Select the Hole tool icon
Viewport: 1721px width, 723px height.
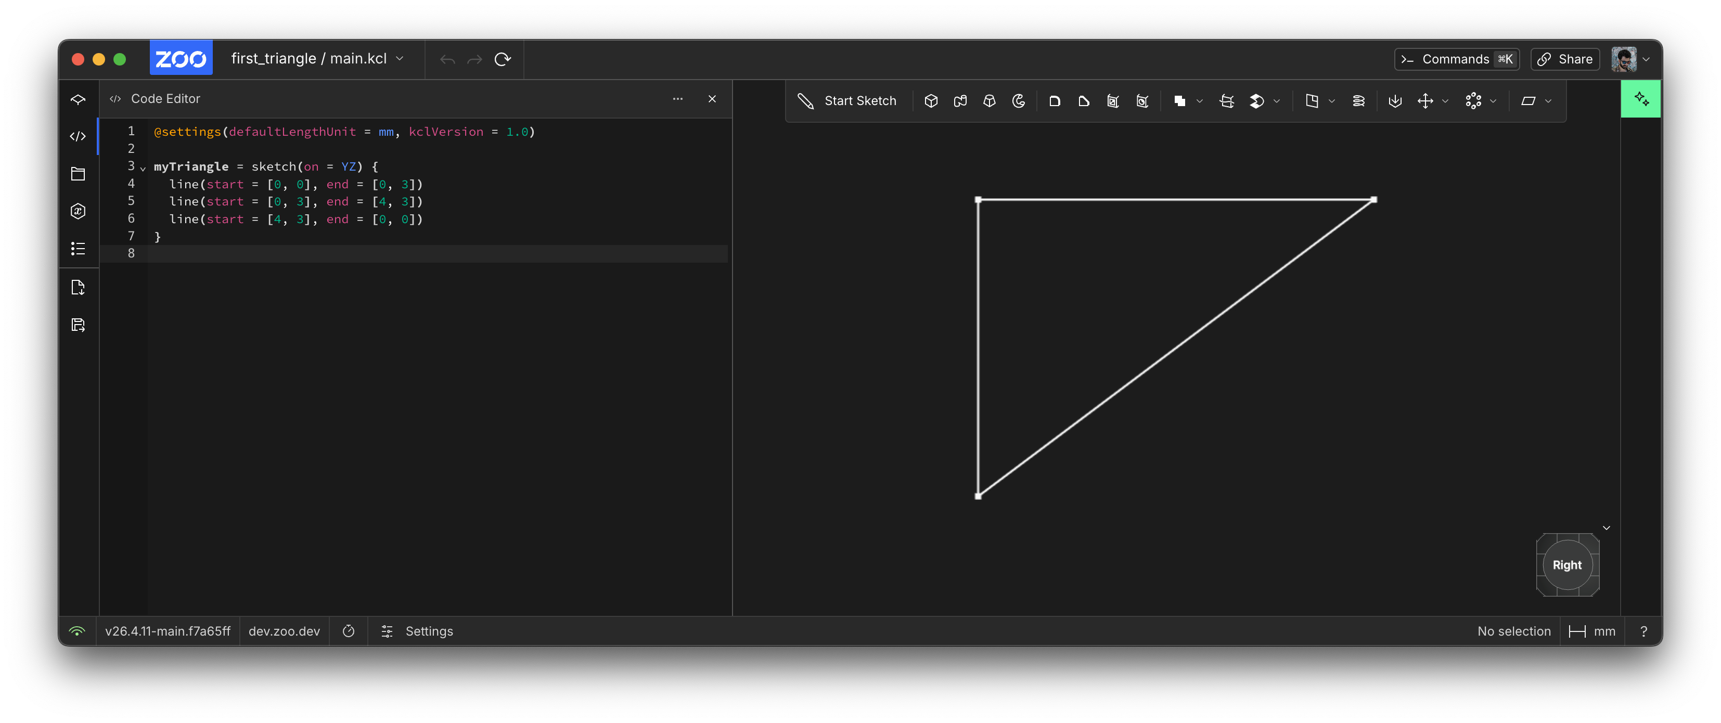[x=1142, y=101]
